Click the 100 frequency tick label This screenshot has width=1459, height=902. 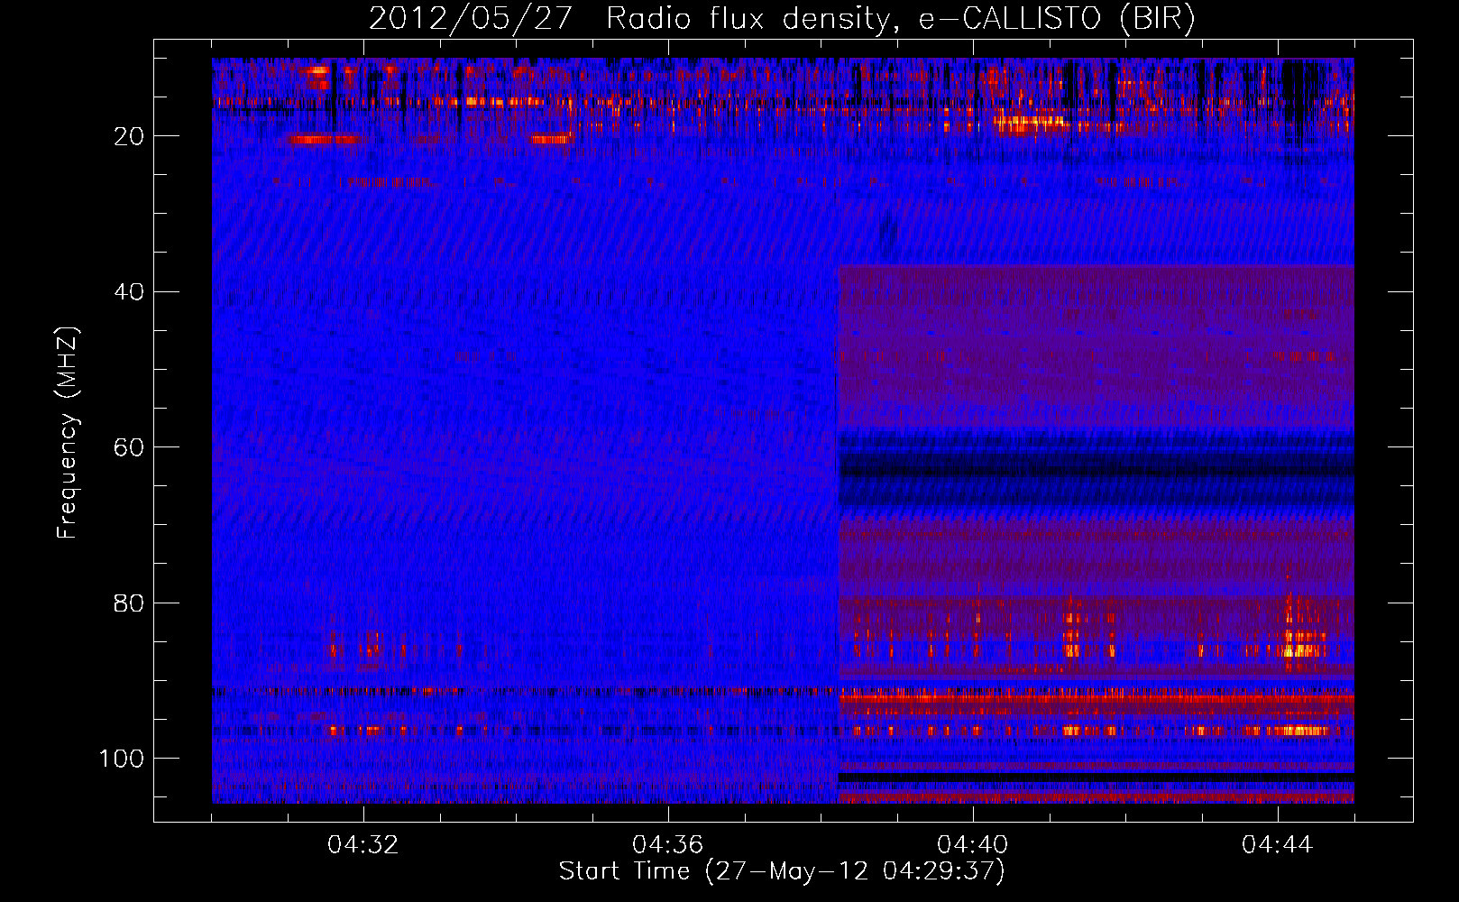point(122,759)
